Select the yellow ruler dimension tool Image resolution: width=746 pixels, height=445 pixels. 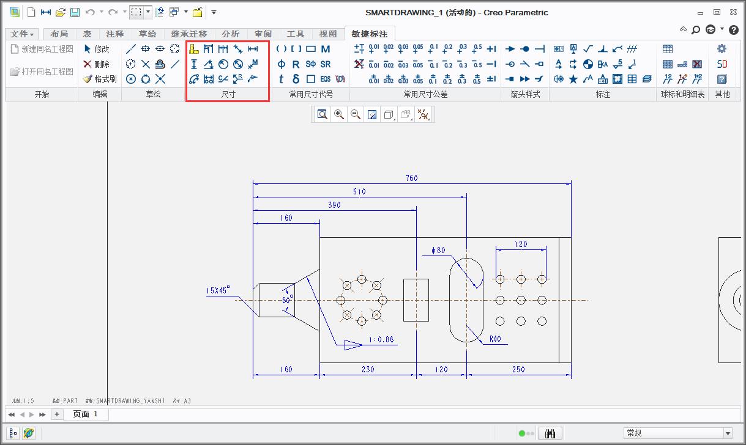pyautogui.click(x=194, y=49)
